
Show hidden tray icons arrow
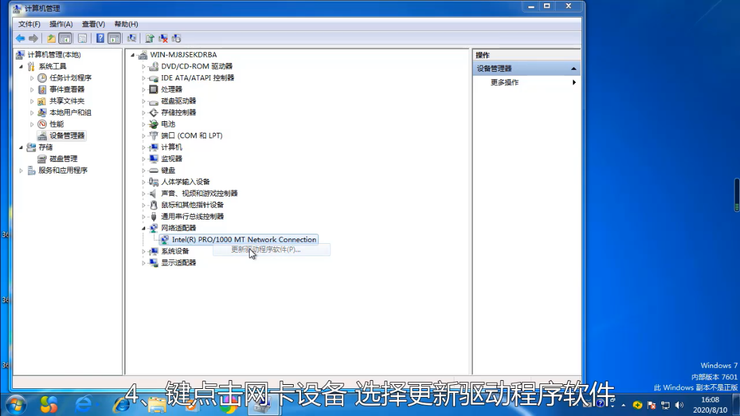pyautogui.click(x=623, y=405)
